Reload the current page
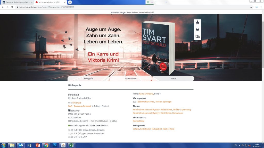The width and height of the screenshot is (264, 148). coord(12,7)
